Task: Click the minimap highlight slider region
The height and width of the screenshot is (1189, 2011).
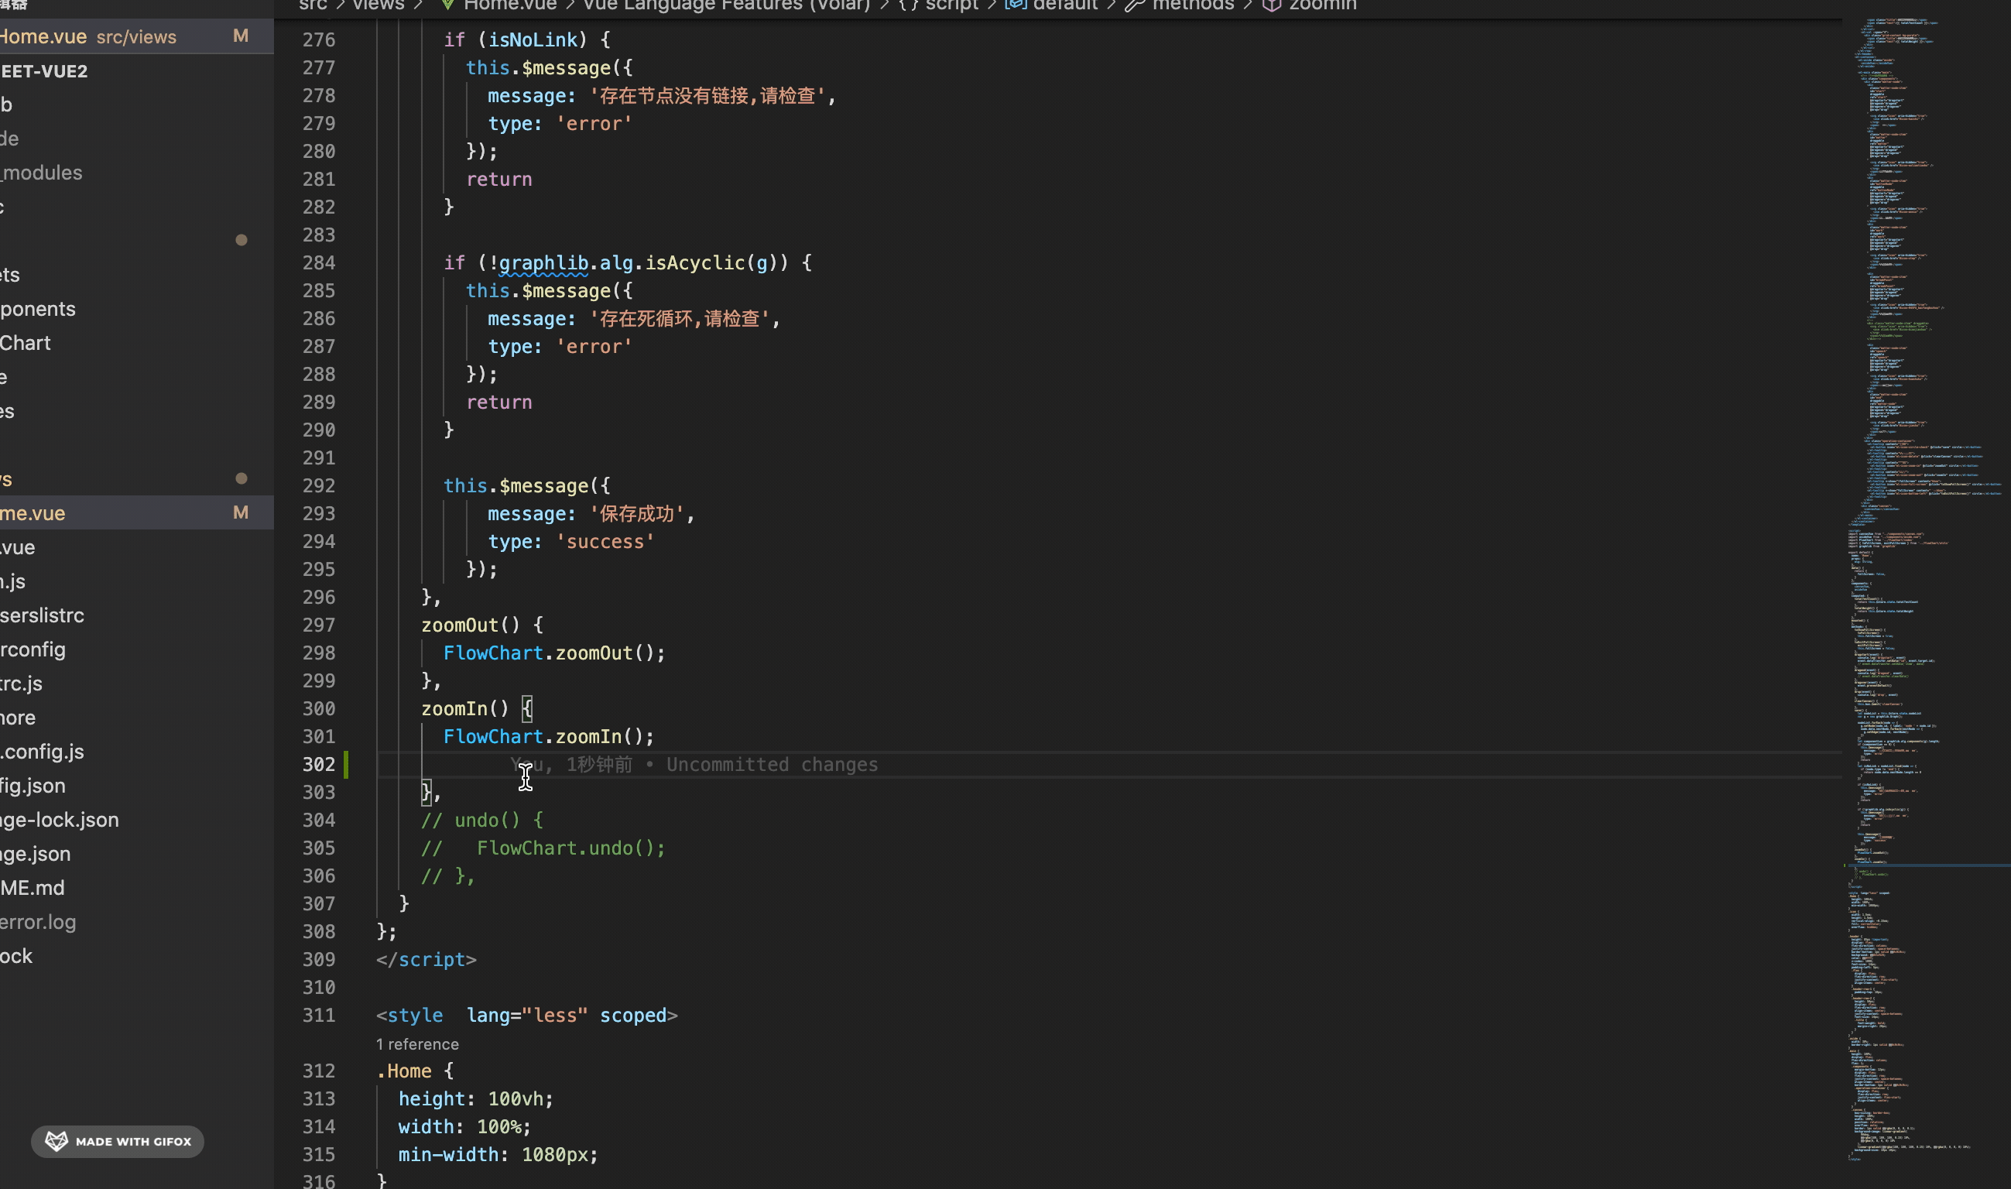Action: (x=1927, y=865)
